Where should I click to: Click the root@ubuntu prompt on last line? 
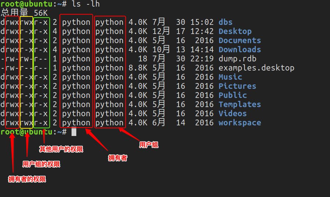(x=27, y=132)
